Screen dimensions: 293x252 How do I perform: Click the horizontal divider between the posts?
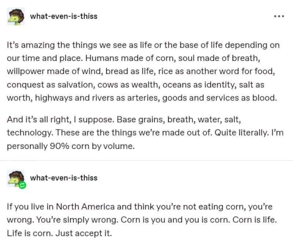coord(146,160)
